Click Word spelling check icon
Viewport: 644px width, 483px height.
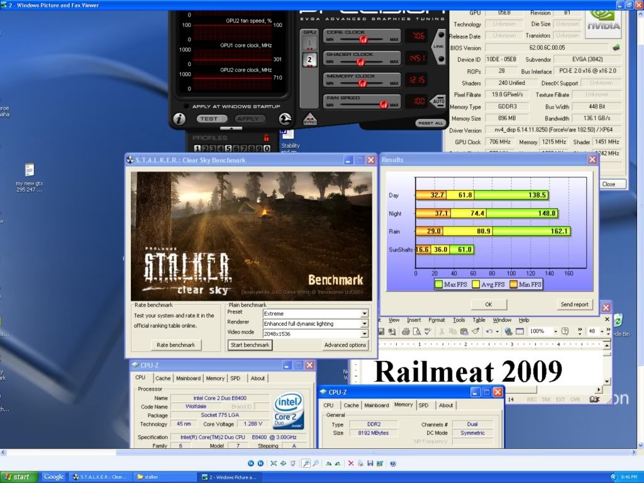point(428,331)
